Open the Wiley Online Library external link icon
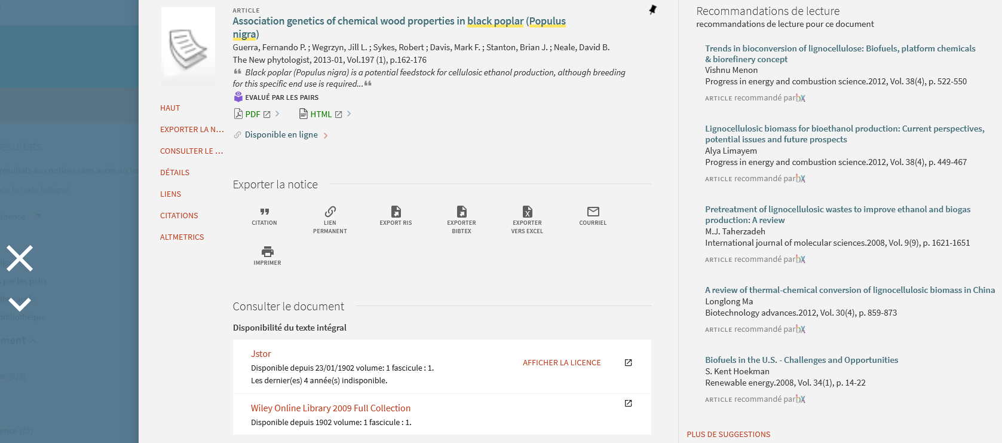 (x=628, y=404)
